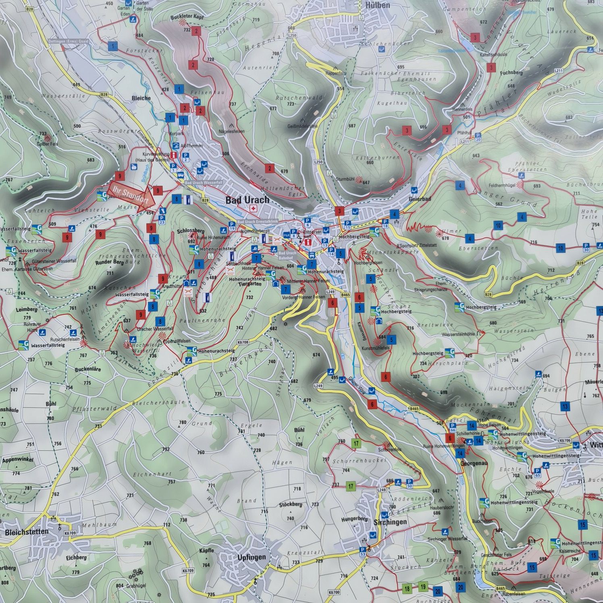Click the P 8 parking icon
This screenshot has height=603, width=603.
point(294,233)
